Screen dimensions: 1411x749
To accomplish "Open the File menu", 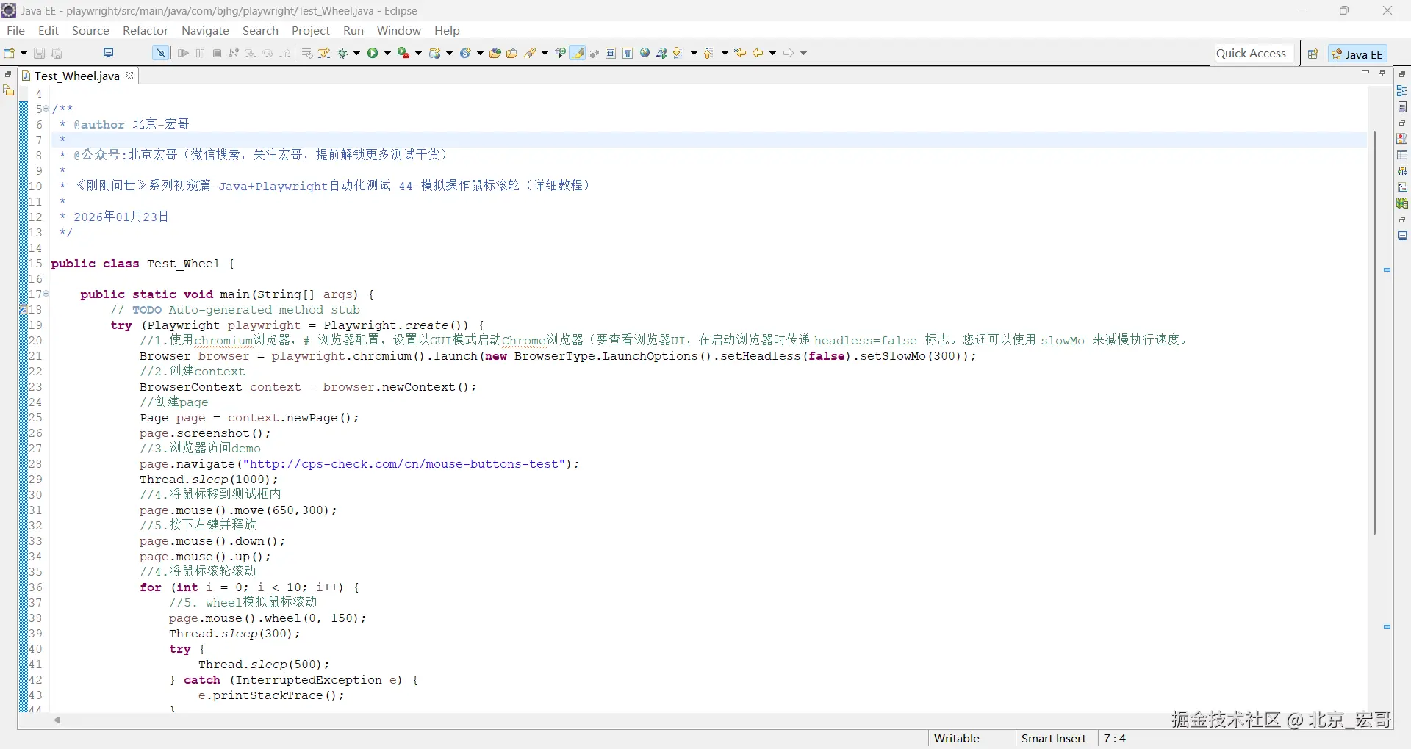I will (15, 30).
